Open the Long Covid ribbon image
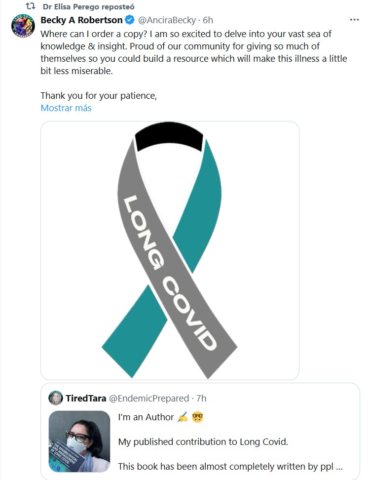 click(x=170, y=250)
